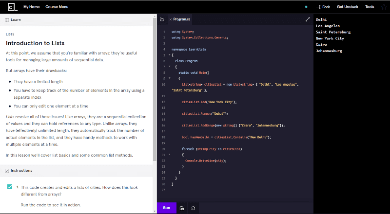The width and height of the screenshot is (390, 214).
Task: Click line 6 class Program
Action: click(x=186, y=61)
